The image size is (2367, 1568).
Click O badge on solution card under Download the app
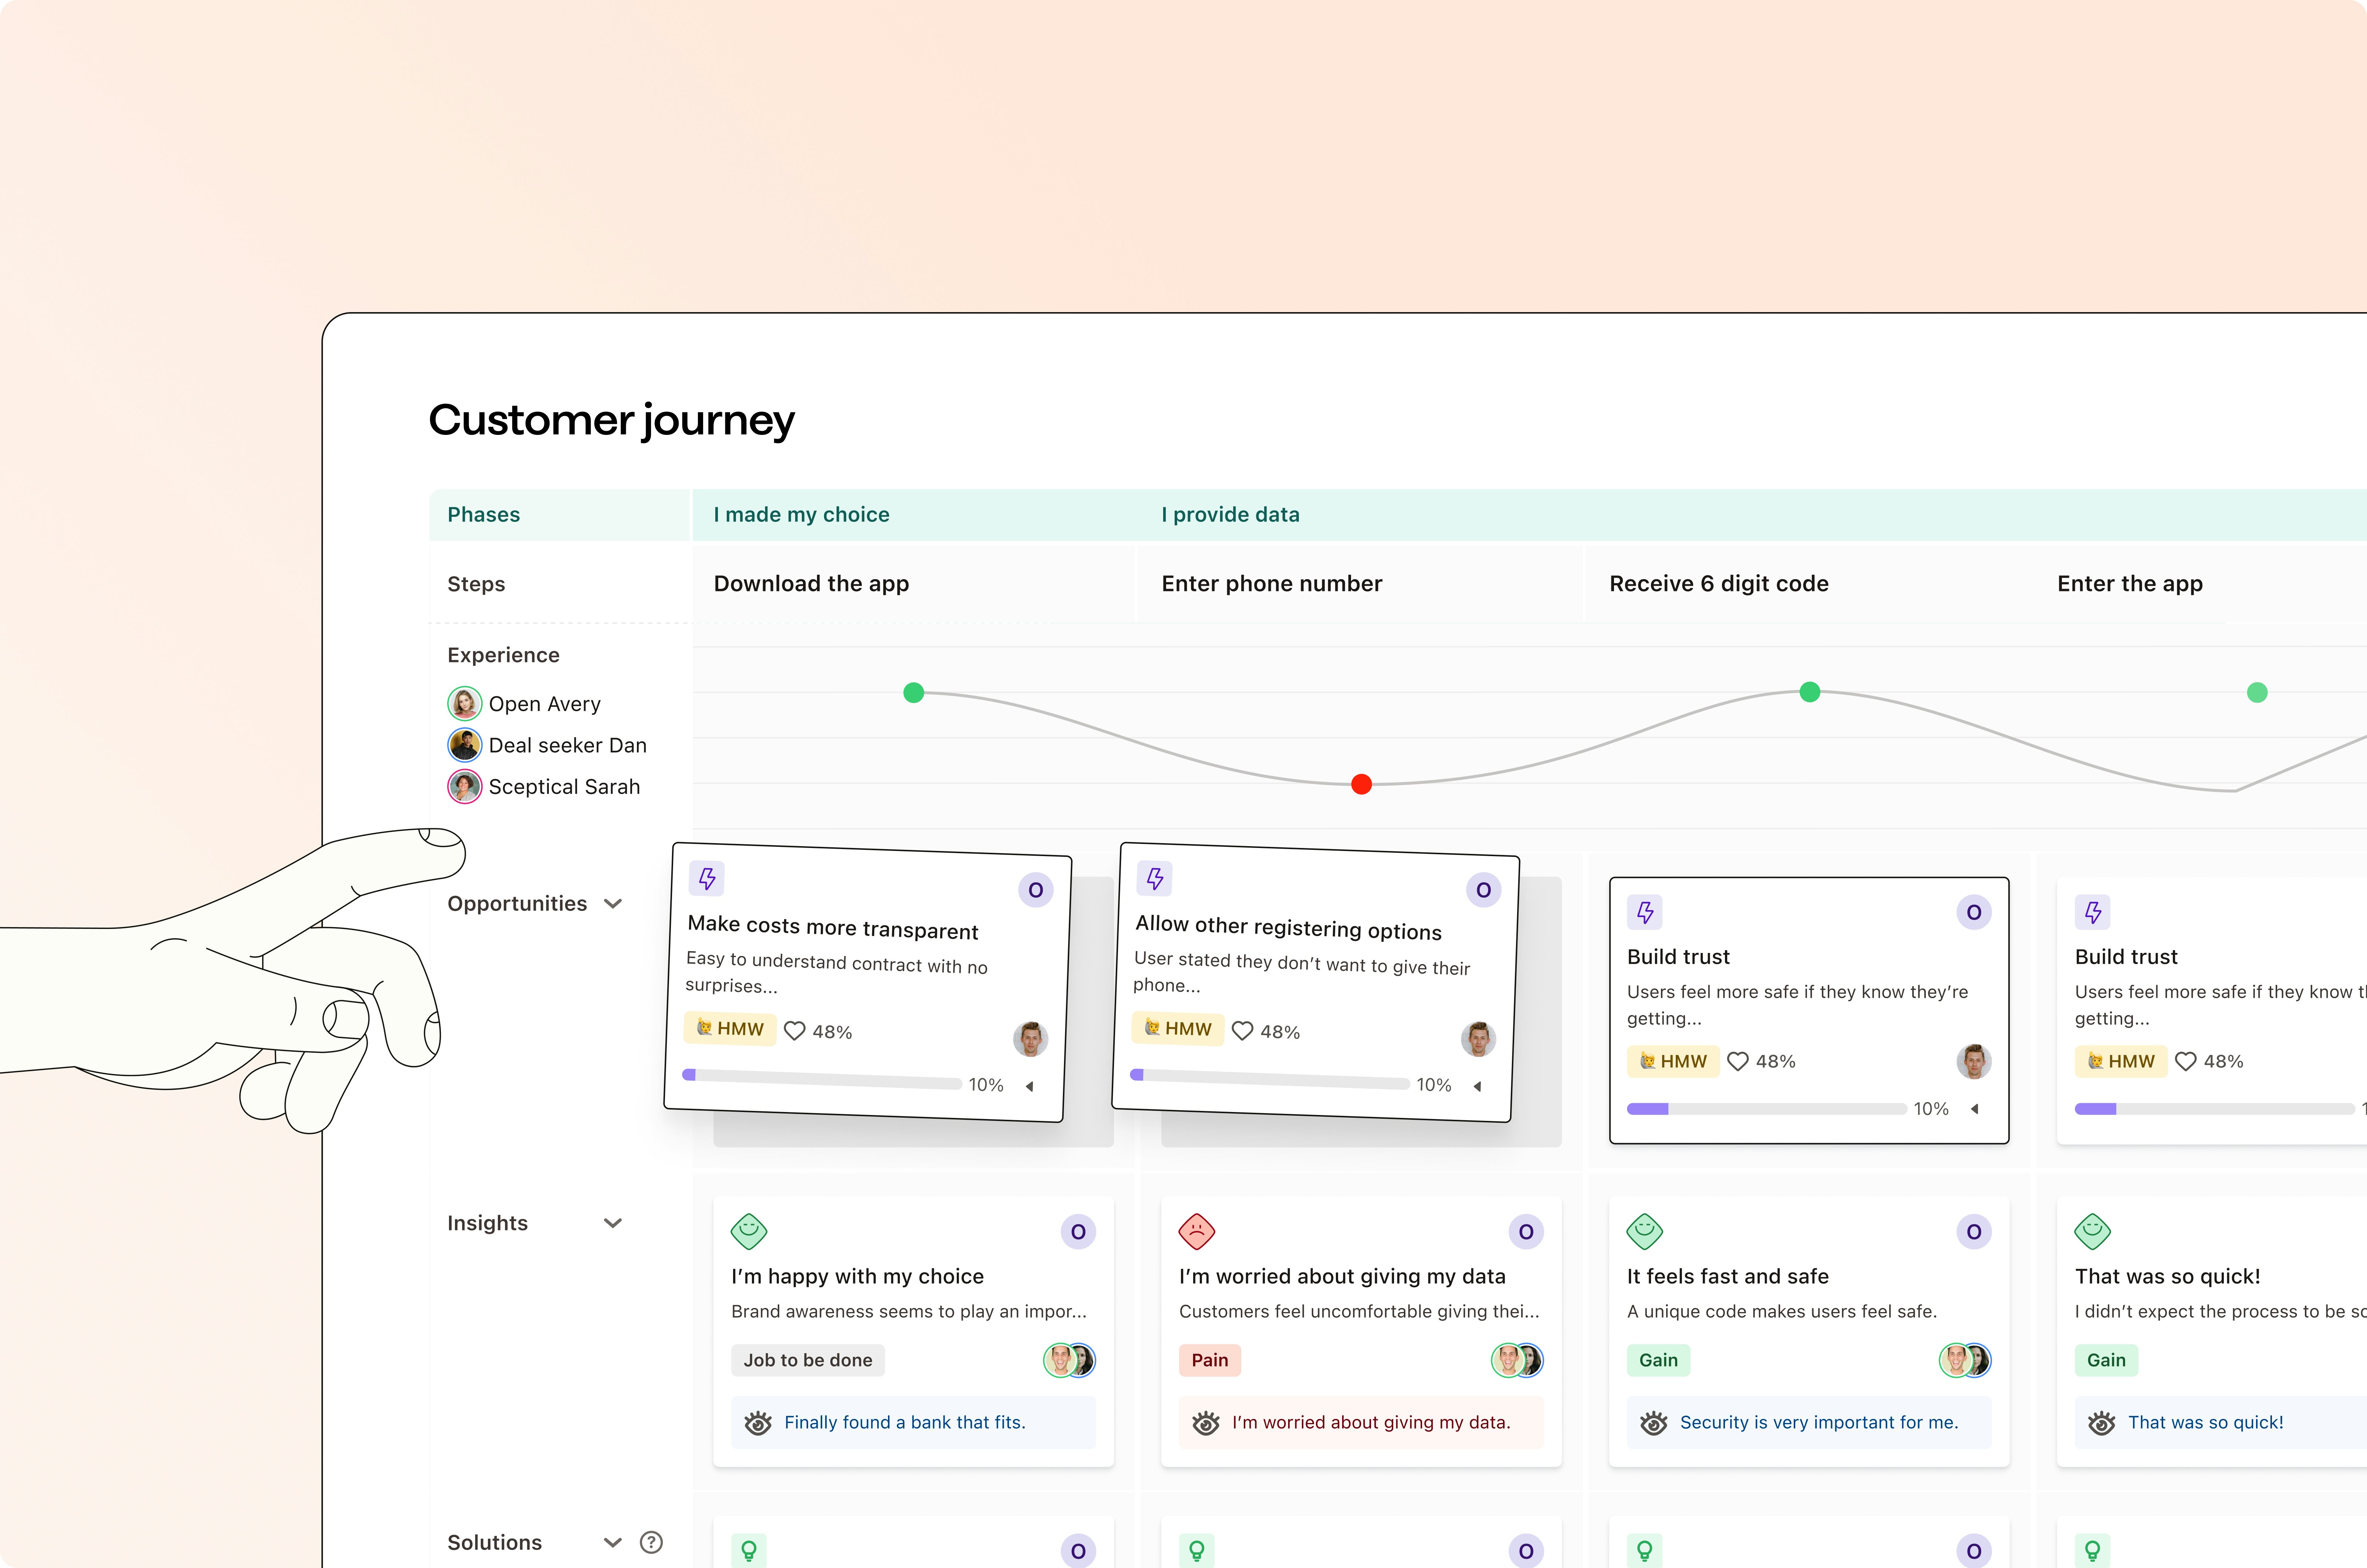pyautogui.click(x=1078, y=1551)
